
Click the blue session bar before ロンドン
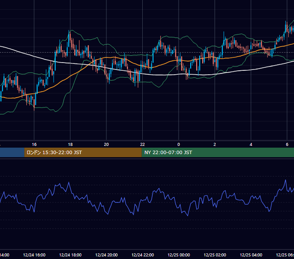(x=12, y=152)
